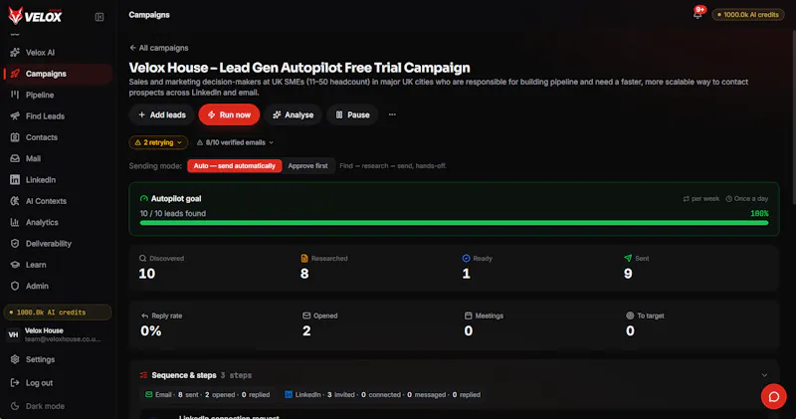
Task: Toggle Dark mode in the sidebar
Action: (x=38, y=406)
